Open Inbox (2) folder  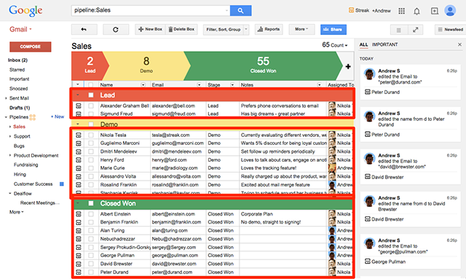pos(17,60)
